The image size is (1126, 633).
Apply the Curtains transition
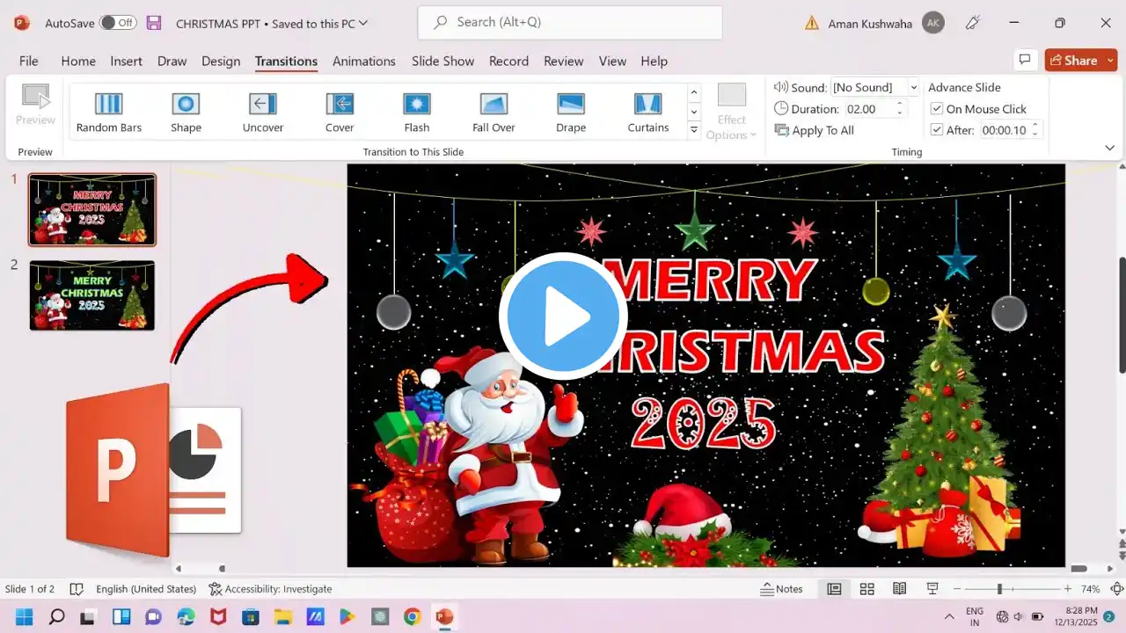click(647, 113)
